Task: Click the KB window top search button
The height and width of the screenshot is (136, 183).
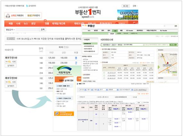Action: coord(176,26)
